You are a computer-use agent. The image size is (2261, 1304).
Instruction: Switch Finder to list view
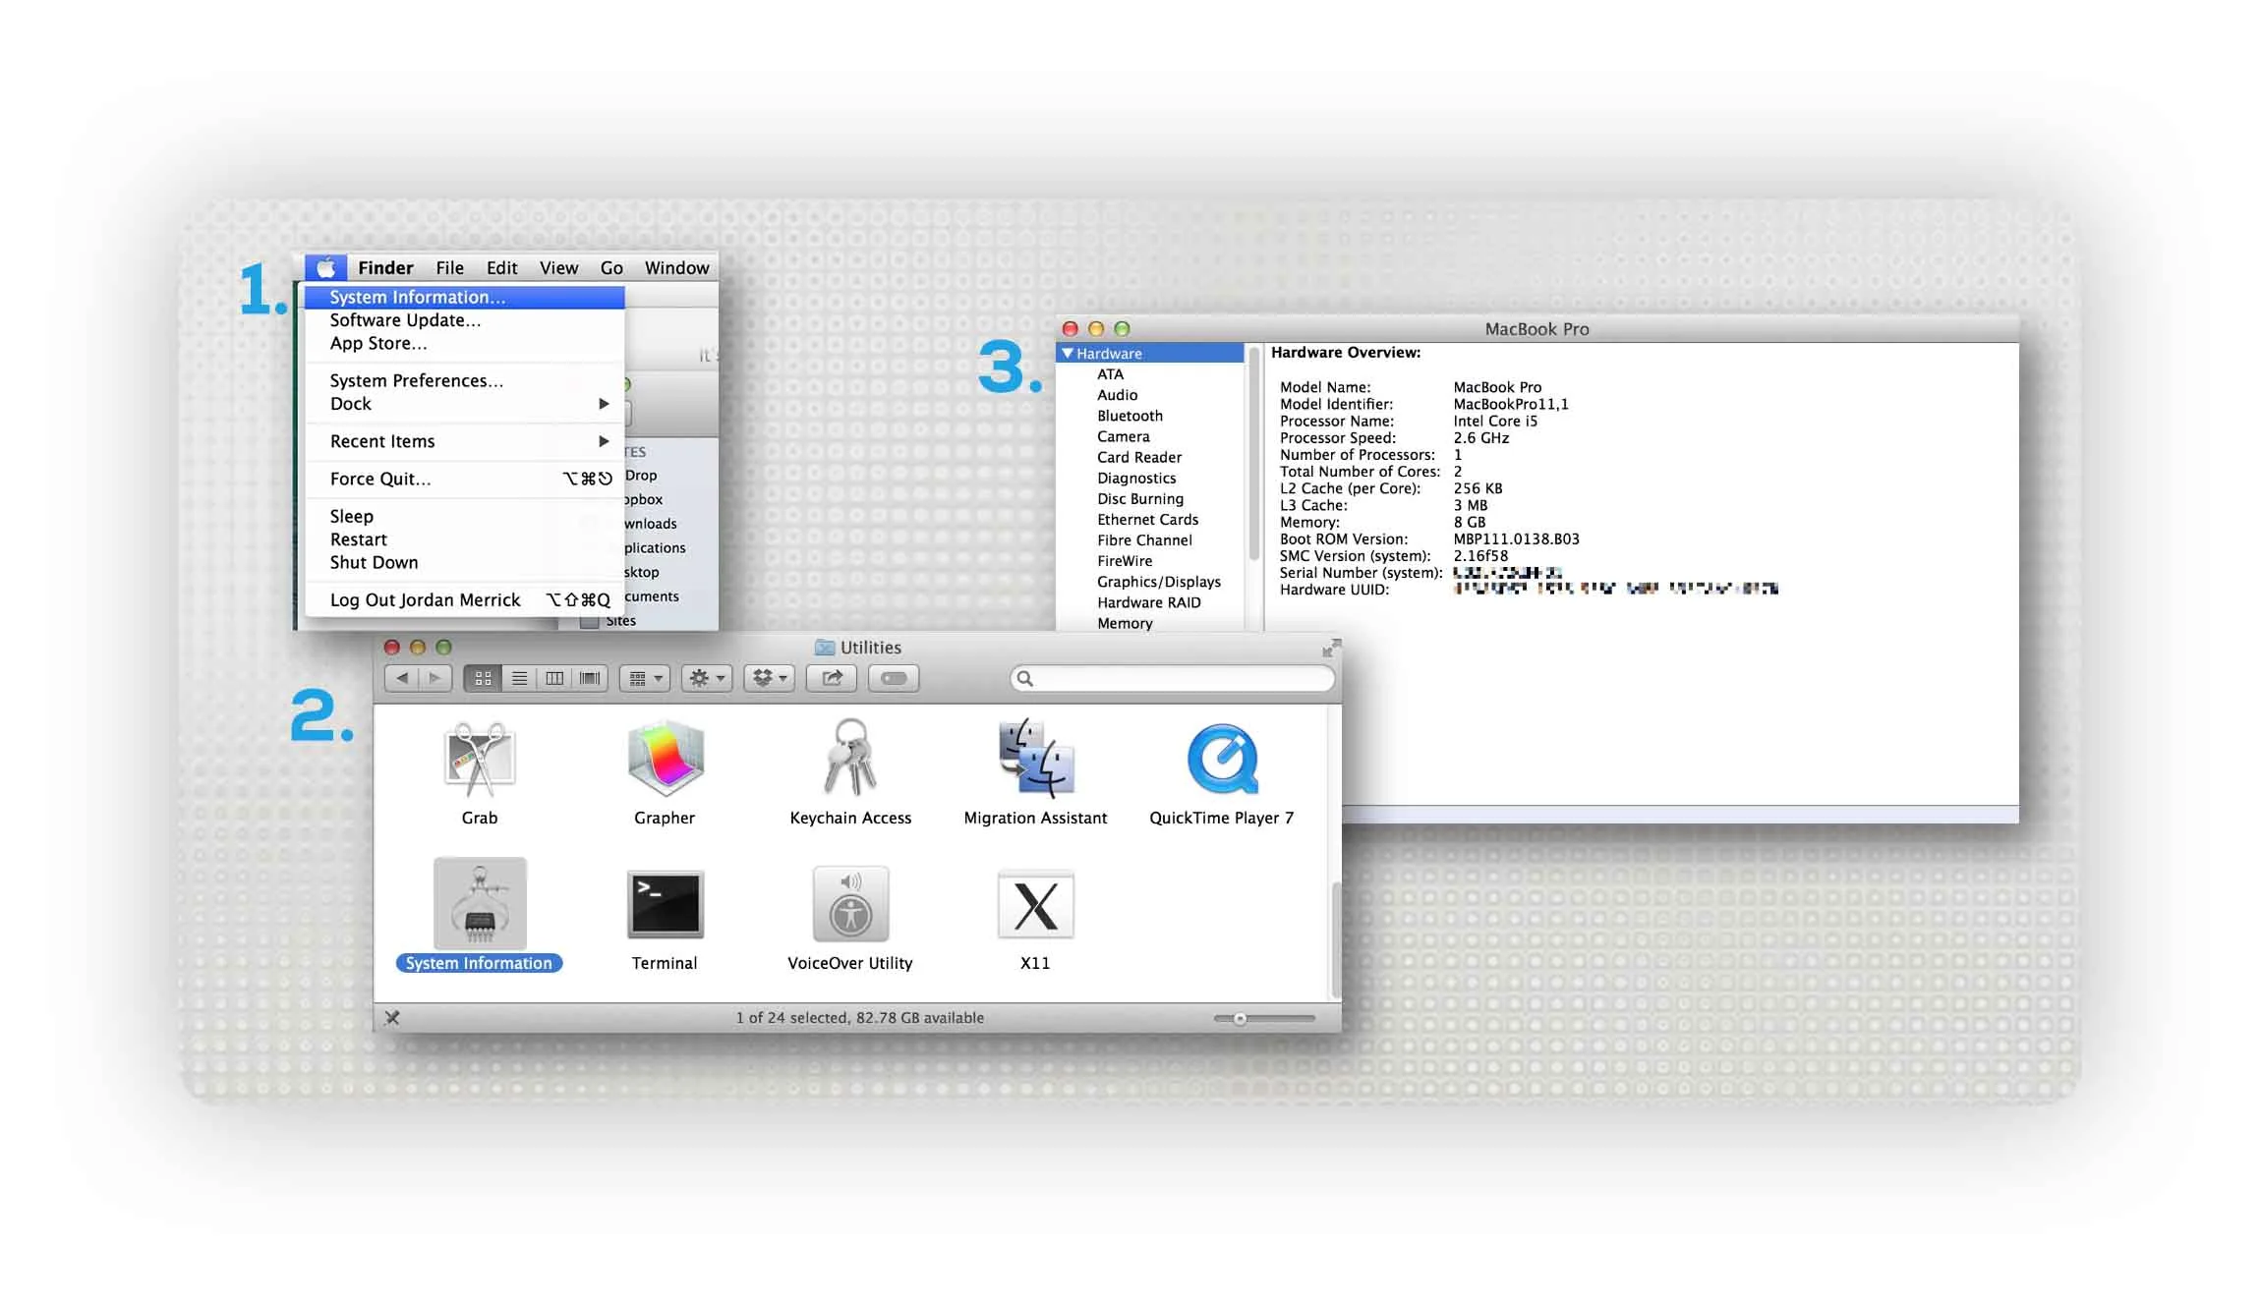pos(519,678)
